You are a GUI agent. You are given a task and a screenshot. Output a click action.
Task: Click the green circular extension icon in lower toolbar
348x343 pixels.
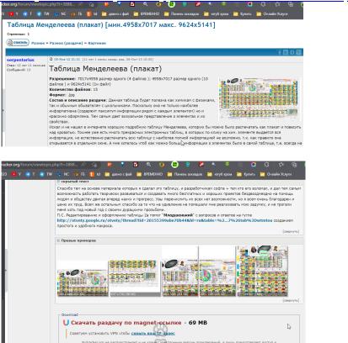(x=174, y=165)
